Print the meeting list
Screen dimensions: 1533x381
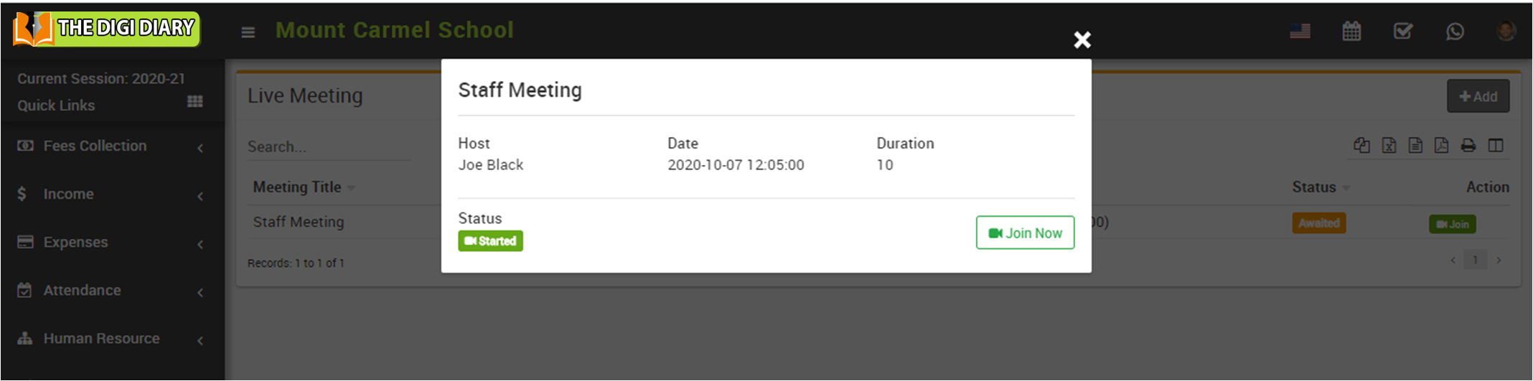[x=1468, y=146]
